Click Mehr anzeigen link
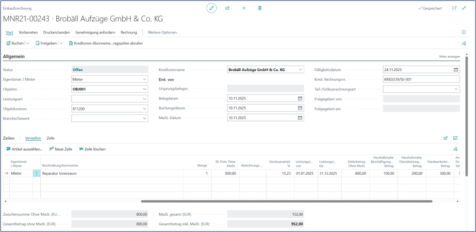The width and height of the screenshot is (476, 232). pos(449,57)
